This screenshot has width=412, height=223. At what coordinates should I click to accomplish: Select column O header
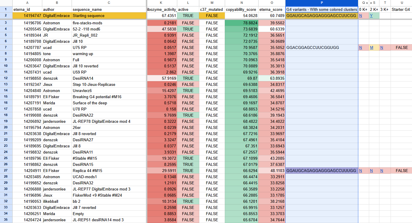(x=272, y=3)
